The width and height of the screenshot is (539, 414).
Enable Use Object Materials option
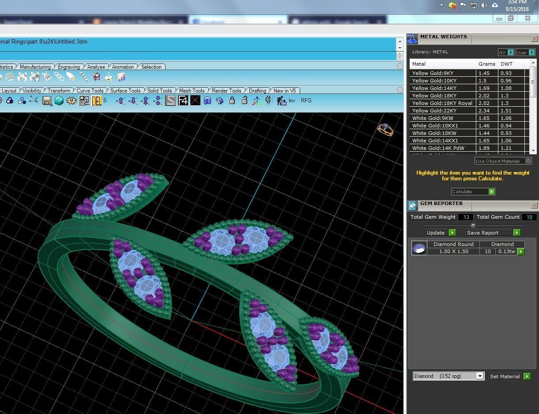[528, 161]
